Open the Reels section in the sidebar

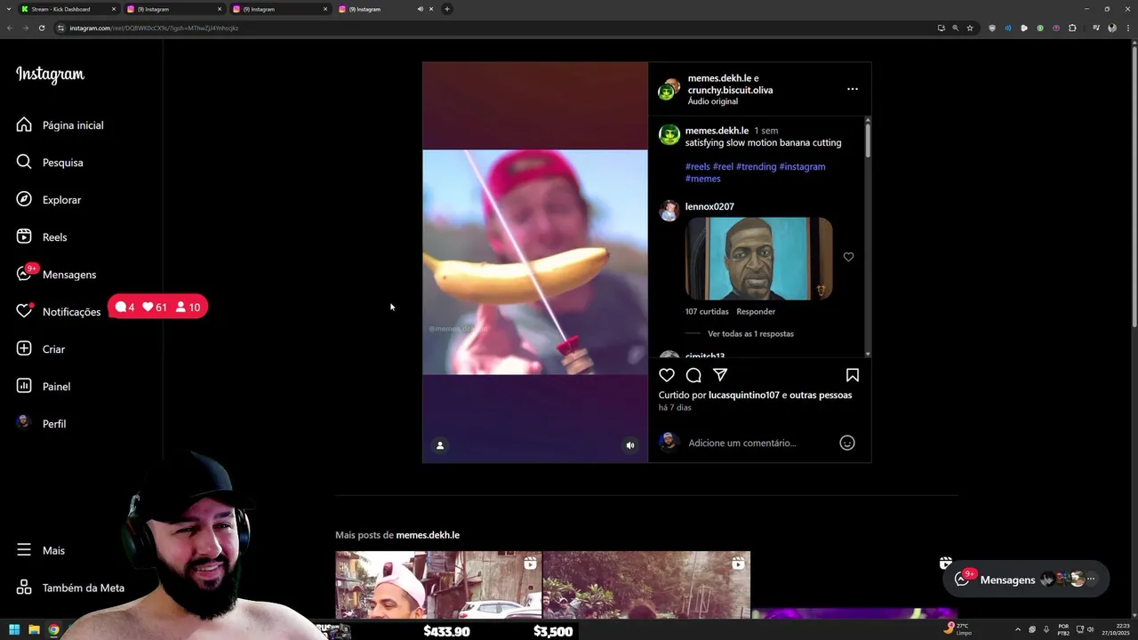pyautogui.click(x=43, y=237)
